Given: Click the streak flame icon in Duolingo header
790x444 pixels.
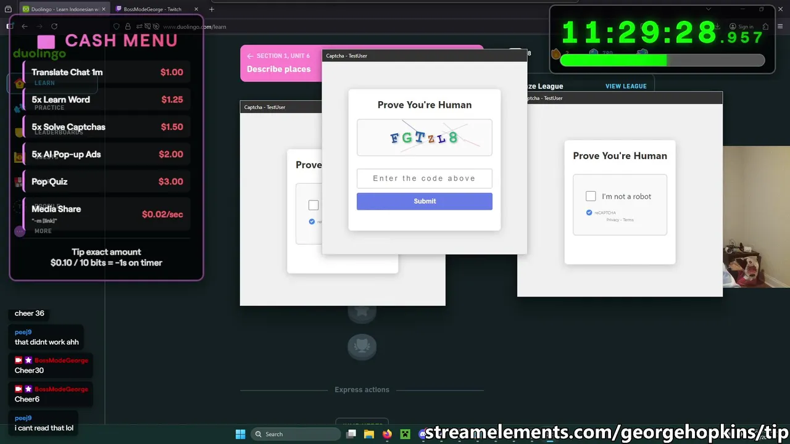Looking at the screenshot, I should (555, 54).
